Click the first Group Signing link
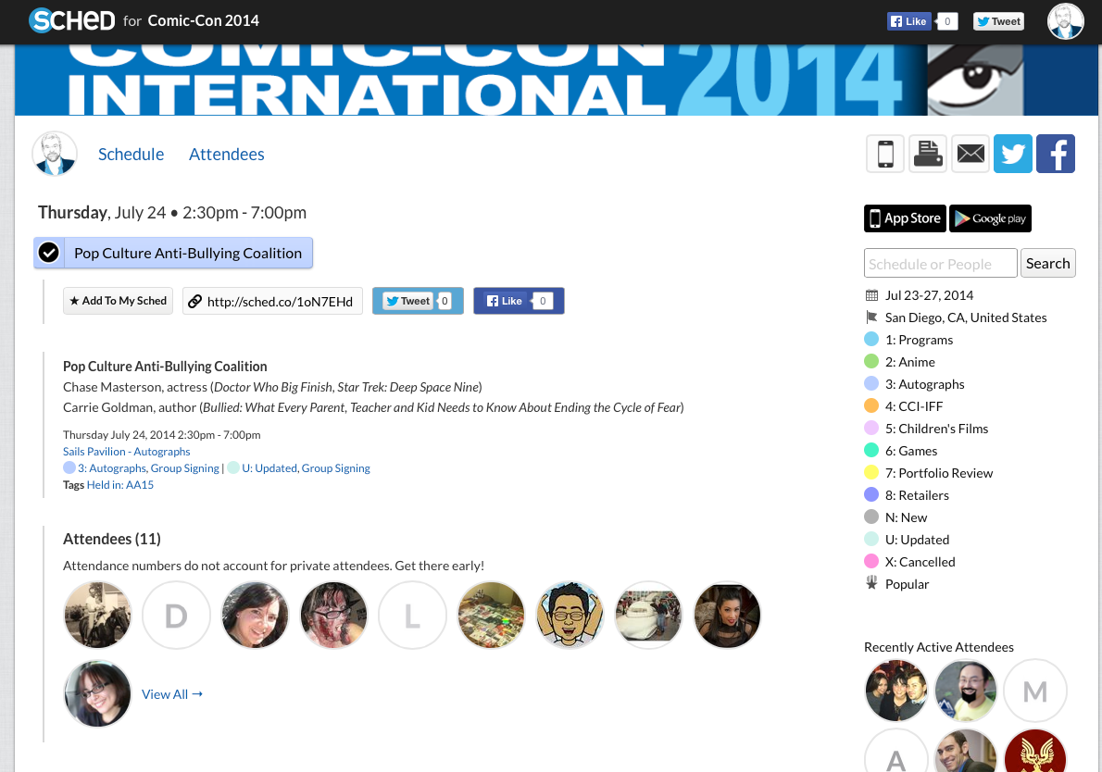This screenshot has width=1102, height=772. click(185, 467)
